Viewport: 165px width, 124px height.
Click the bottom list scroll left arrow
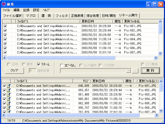click(x=4, y=115)
